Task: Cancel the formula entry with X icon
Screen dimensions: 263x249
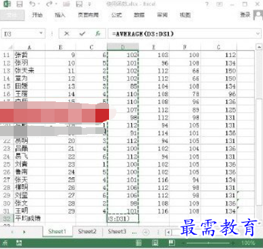Action: coord(67,34)
